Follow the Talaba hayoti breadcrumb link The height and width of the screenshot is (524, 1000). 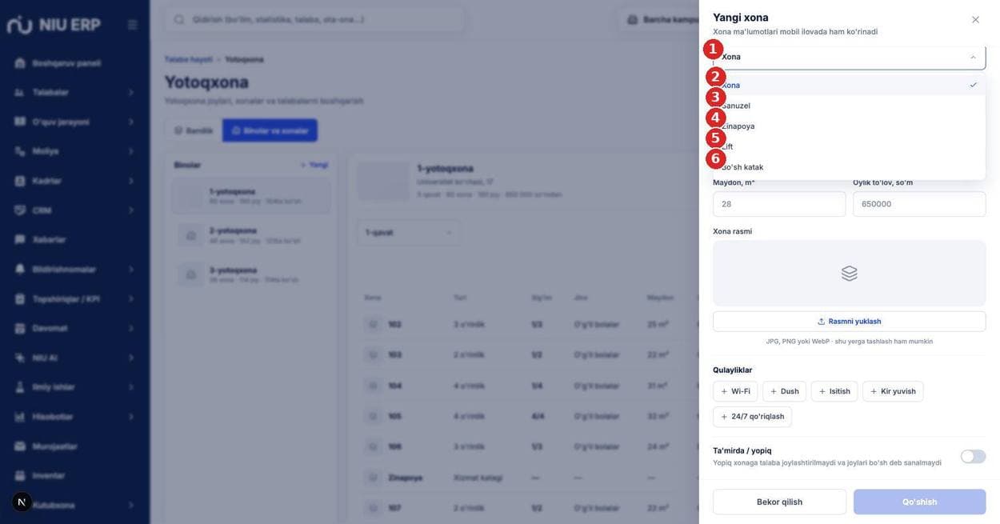(189, 59)
